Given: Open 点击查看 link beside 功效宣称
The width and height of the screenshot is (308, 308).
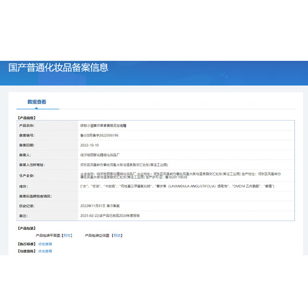Looking at the screenshot, I should (x=45, y=251).
